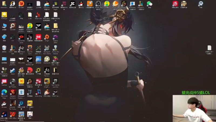216x122 pixels.
Task: Launch the RiotClient shortcut
Action: coord(132,4)
